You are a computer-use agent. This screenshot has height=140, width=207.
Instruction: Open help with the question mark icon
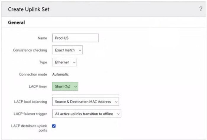pos(201,9)
